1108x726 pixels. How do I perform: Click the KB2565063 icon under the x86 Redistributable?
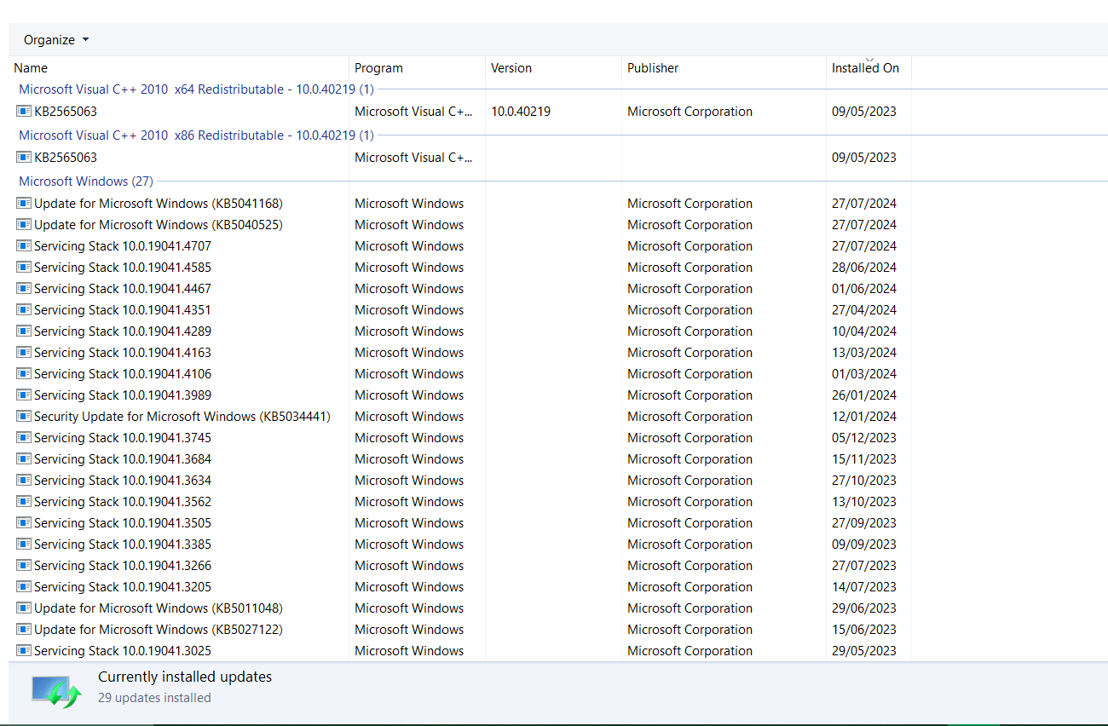click(24, 158)
